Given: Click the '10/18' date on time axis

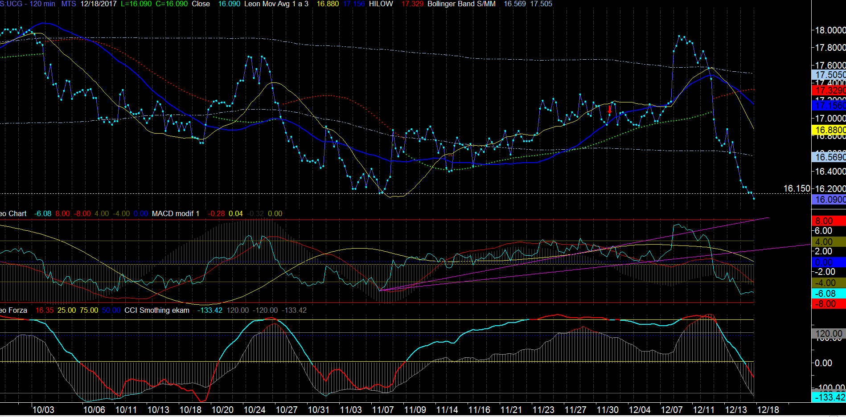Looking at the screenshot, I should coord(190,410).
